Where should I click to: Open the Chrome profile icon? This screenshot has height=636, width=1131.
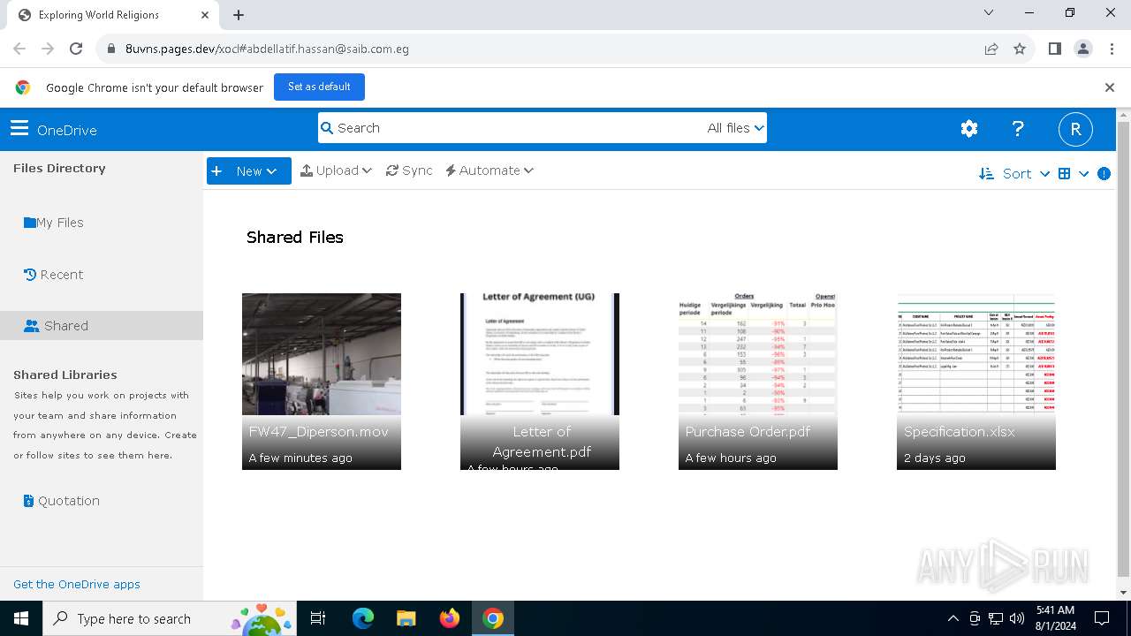[x=1083, y=49]
